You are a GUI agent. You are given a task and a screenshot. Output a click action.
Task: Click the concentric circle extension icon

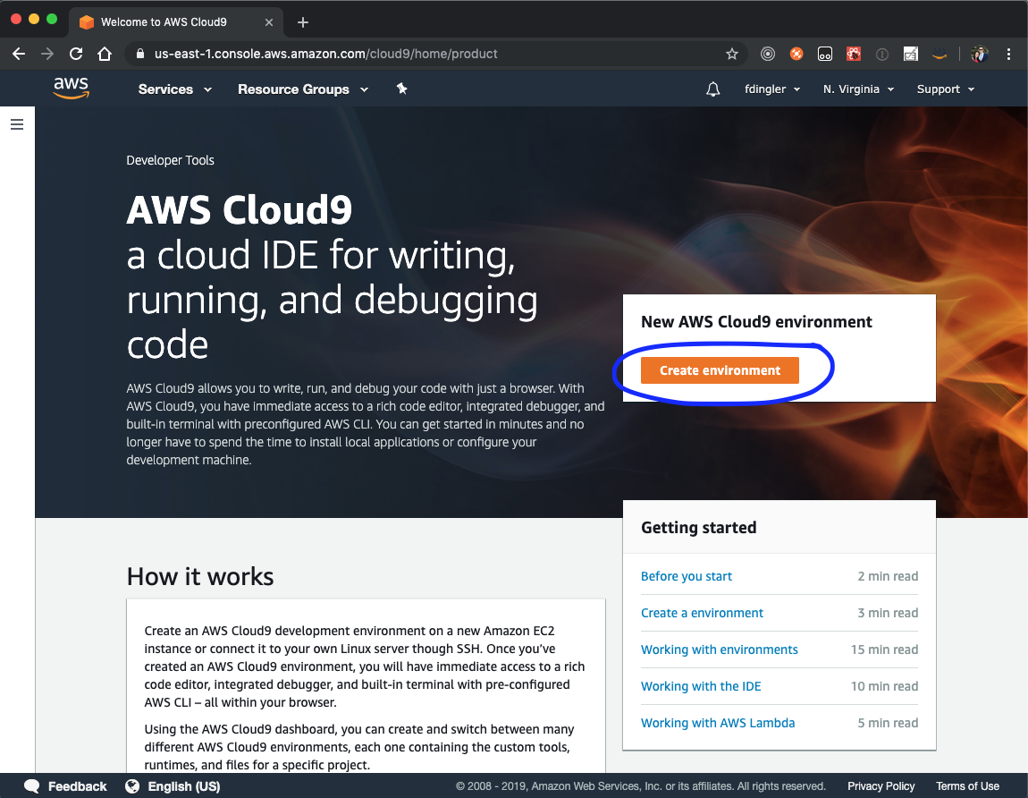(768, 54)
